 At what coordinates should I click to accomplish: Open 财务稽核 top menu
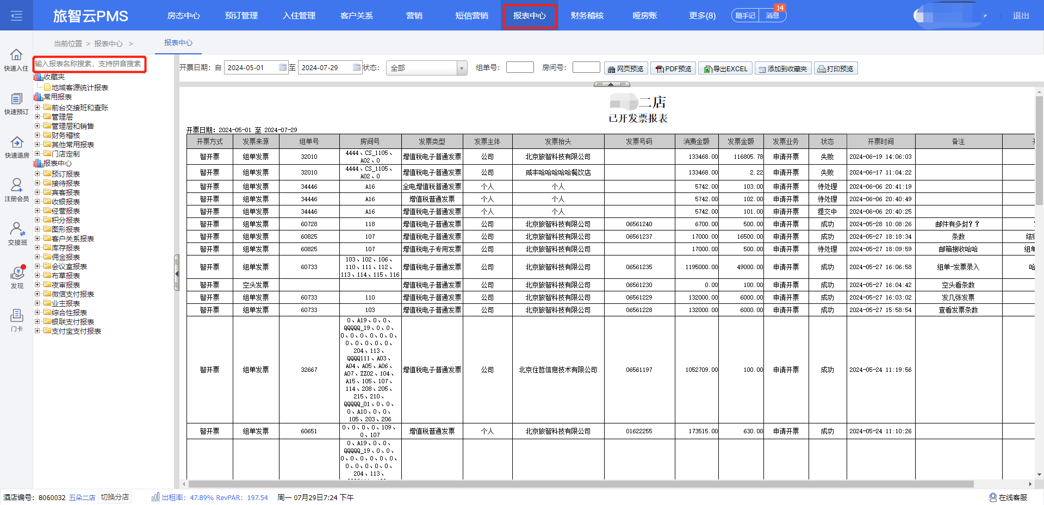click(x=587, y=16)
